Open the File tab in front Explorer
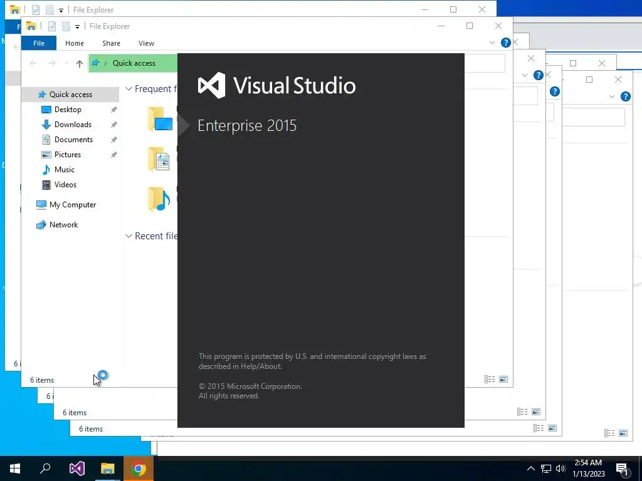This screenshot has height=481, width=642. point(39,43)
